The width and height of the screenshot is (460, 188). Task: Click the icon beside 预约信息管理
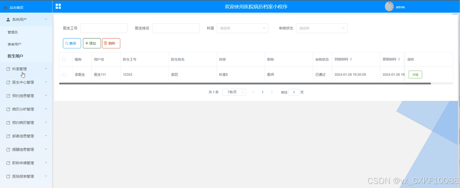8,96
